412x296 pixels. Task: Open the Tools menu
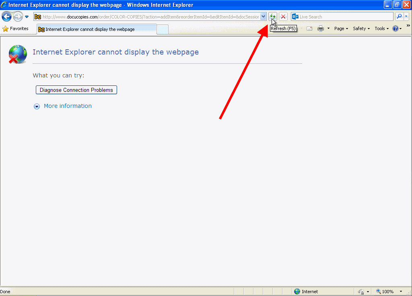[x=381, y=28]
